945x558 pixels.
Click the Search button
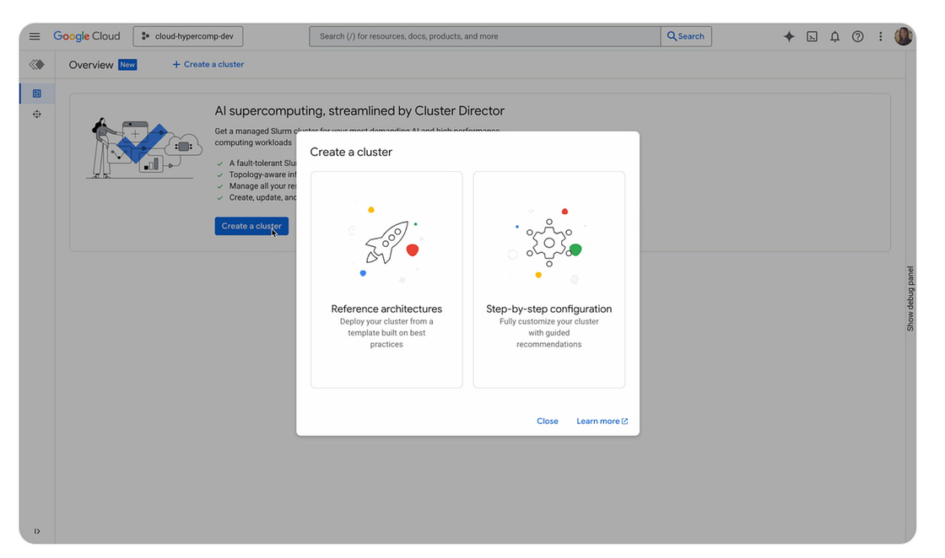tap(686, 36)
